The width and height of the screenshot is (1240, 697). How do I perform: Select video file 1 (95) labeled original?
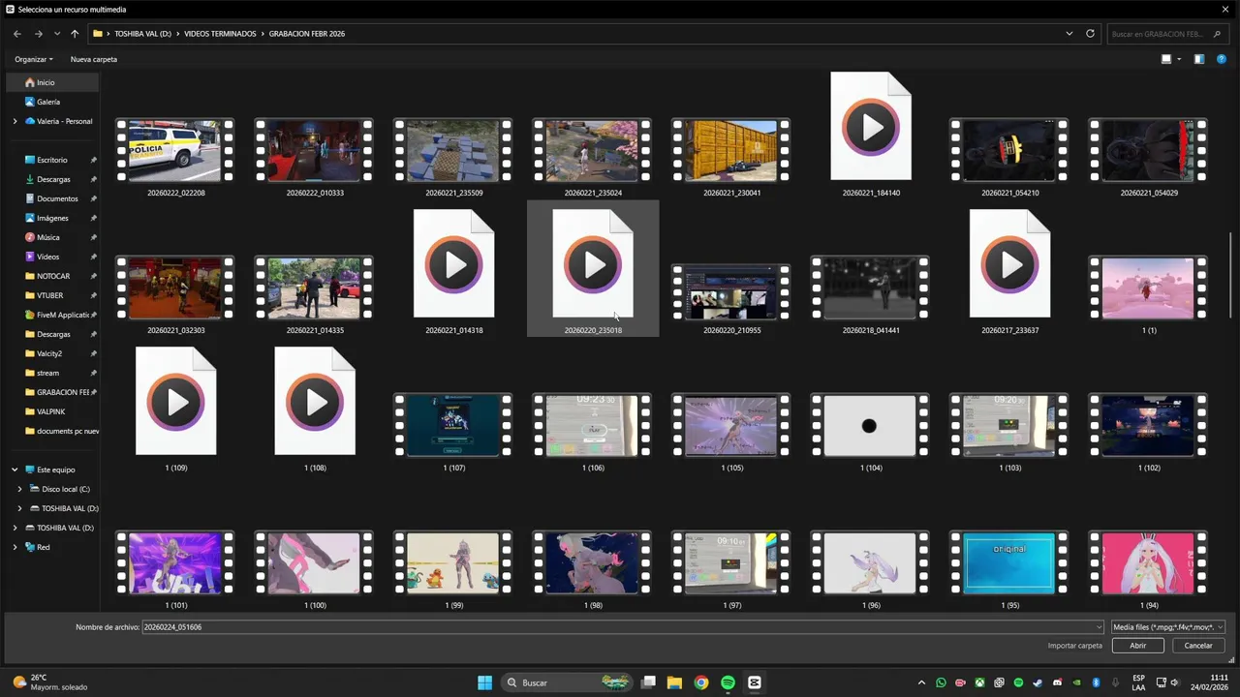(x=1010, y=563)
